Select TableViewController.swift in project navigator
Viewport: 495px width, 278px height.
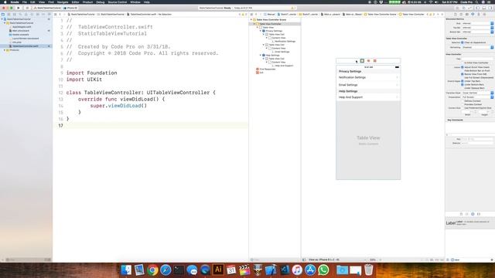26,46
